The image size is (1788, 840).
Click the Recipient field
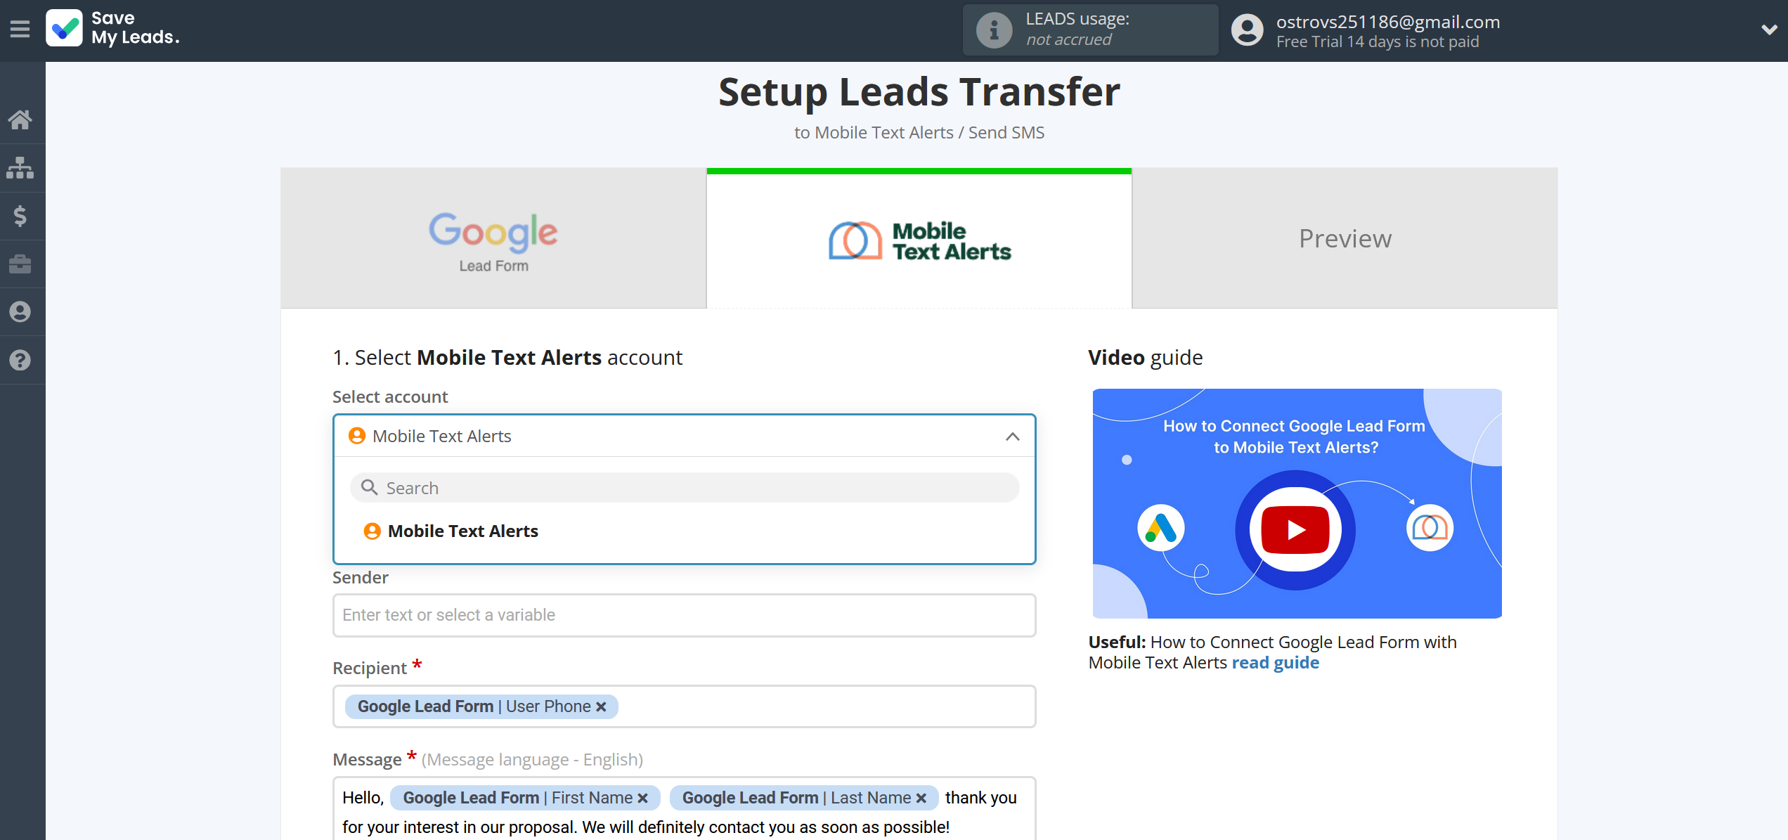[684, 706]
